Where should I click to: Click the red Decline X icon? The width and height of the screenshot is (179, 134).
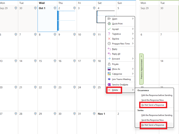(x=109, y=39)
